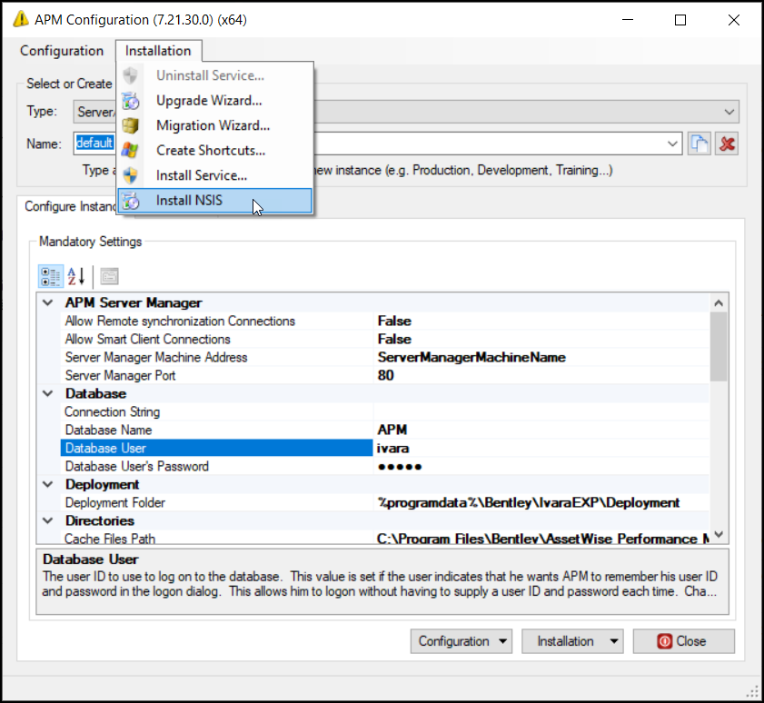This screenshot has width=764, height=703.
Task: Click the warning icon in the title bar
Action: 21,19
